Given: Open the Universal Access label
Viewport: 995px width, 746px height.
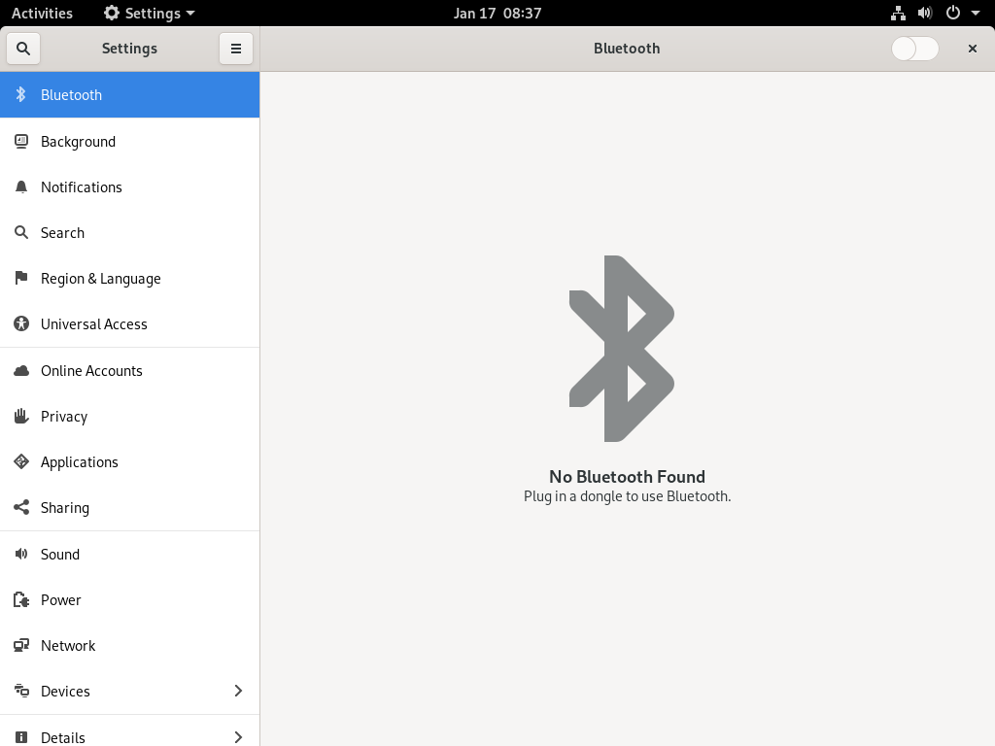Looking at the screenshot, I should 94,324.
